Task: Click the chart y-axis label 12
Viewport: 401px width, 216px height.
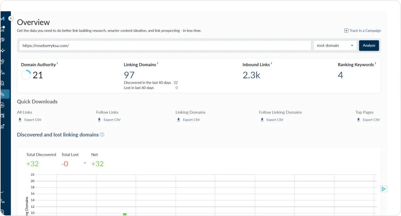Action: click(x=32, y=207)
